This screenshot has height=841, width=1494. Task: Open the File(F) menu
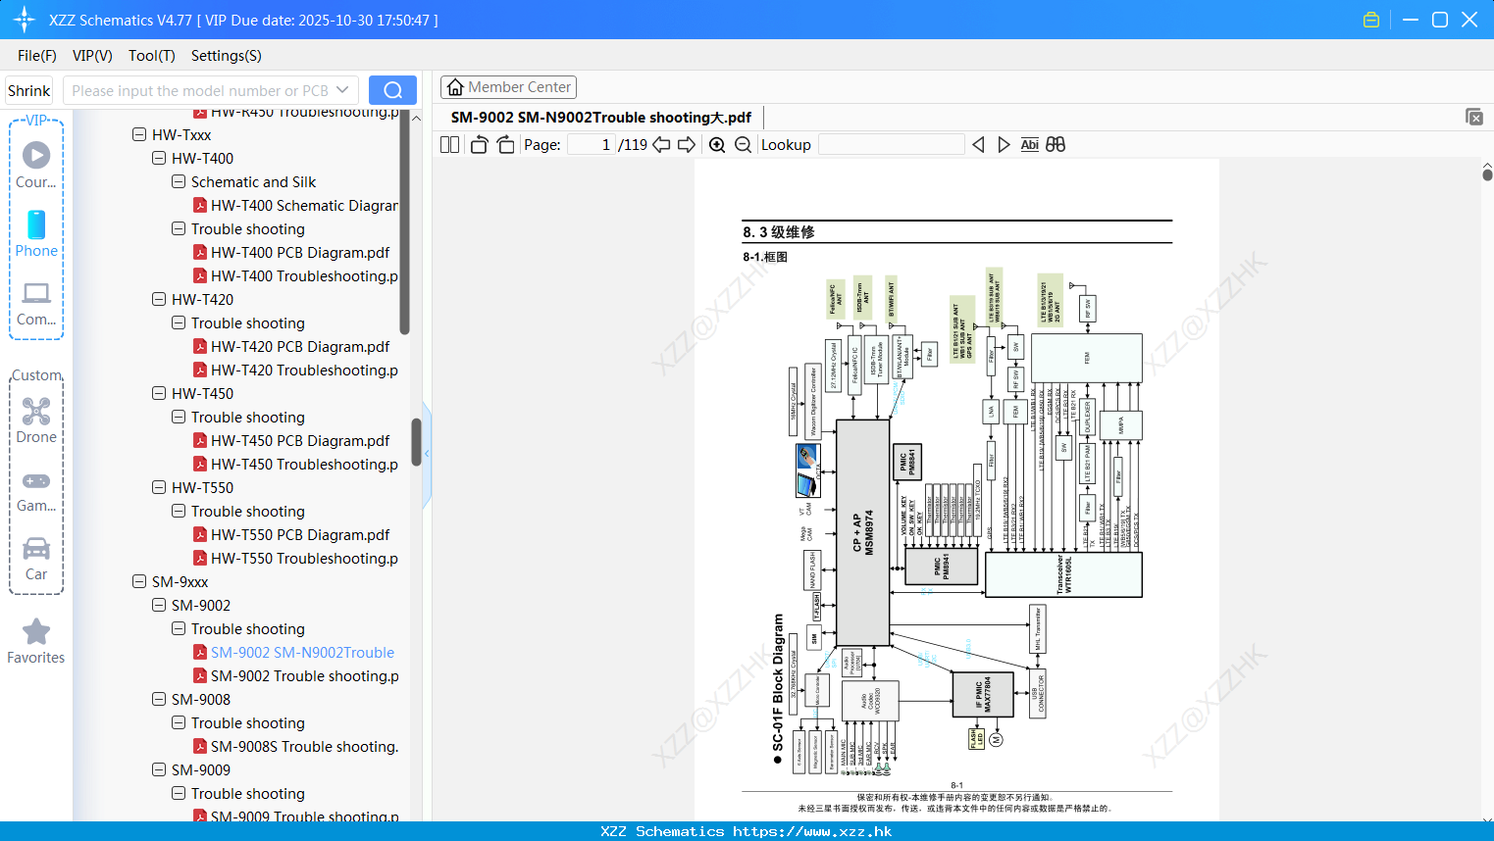coord(37,56)
